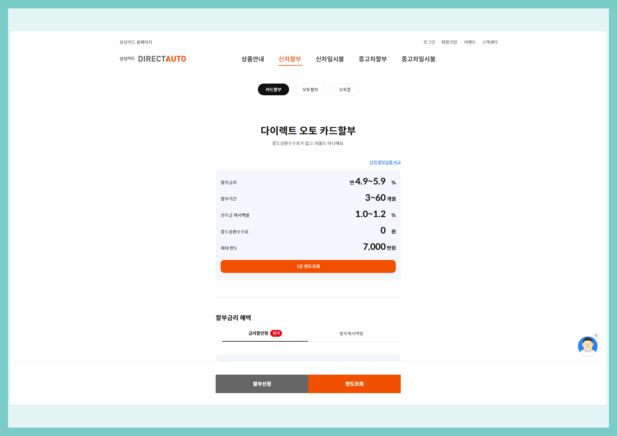Switch to 오토할부 pill option
The height and width of the screenshot is (436, 617).
[x=310, y=89]
